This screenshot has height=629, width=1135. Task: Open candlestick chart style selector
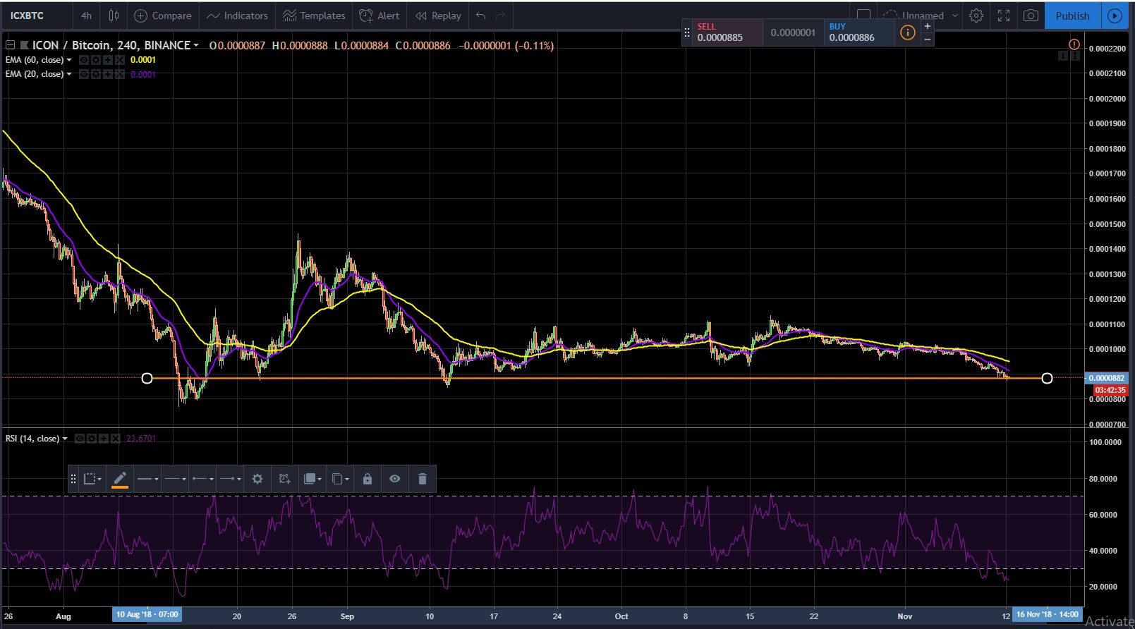[114, 16]
